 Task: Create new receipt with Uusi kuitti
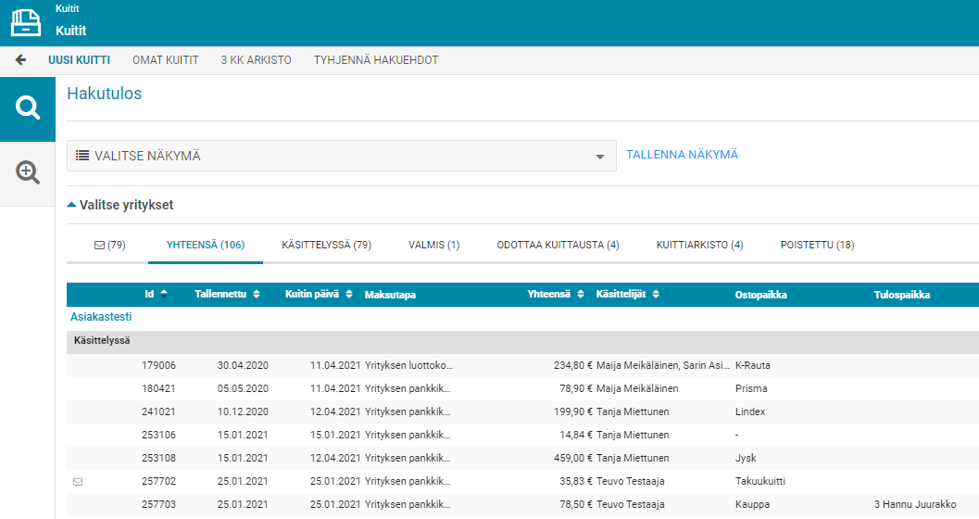[79, 60]
